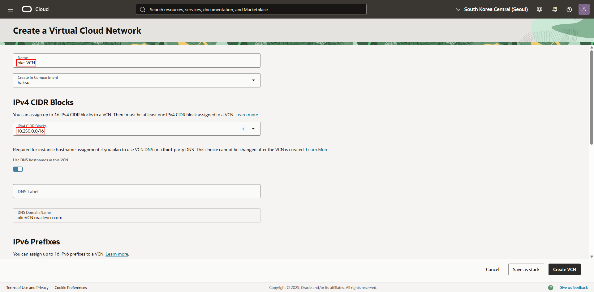The height and width of the screenshot is (292, 594).
Task: Click into the DNS Label field
Action: (x=136, y=191)
